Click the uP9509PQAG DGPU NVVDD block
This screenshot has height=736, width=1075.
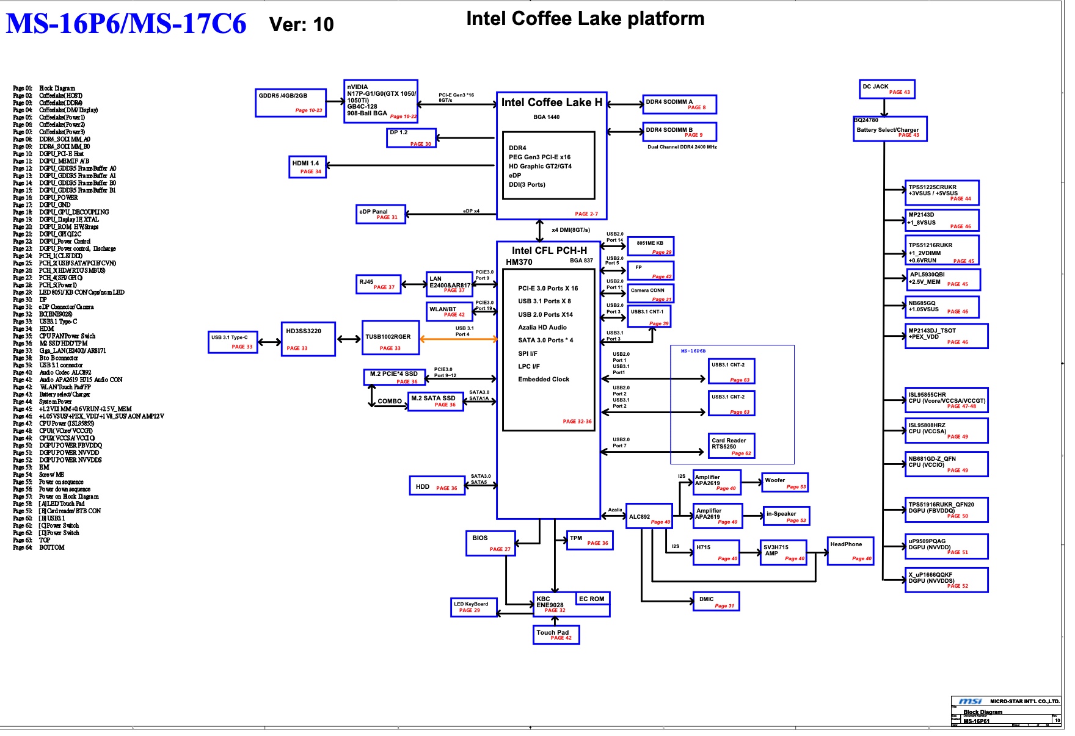[x=946, y=547]
